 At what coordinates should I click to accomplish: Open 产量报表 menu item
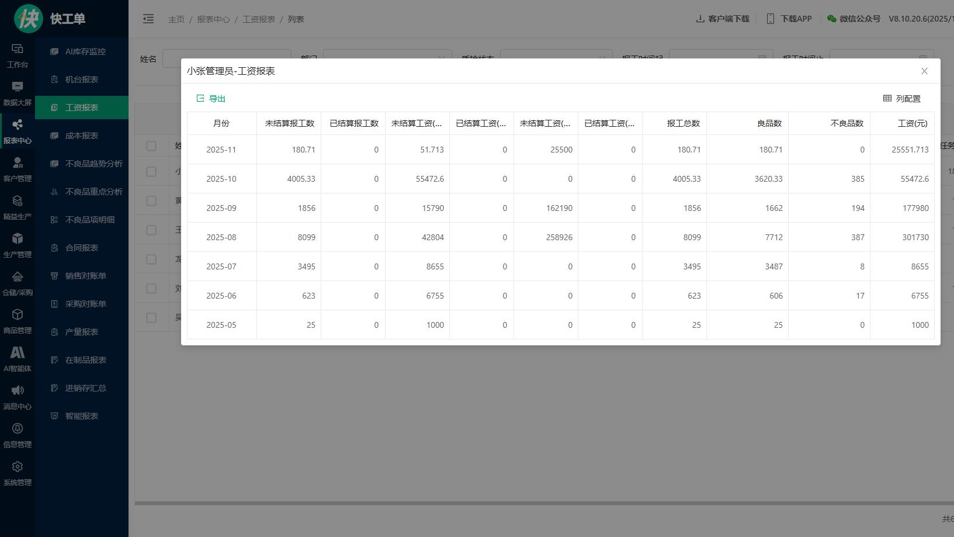point(82,332)
